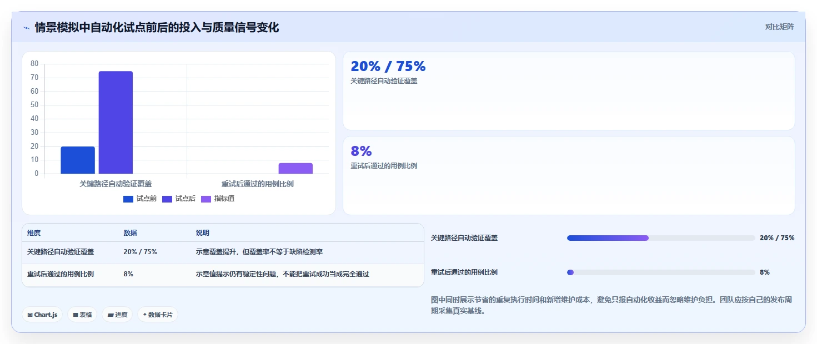Click the y-axis tick label 80

tap(34, 64)
